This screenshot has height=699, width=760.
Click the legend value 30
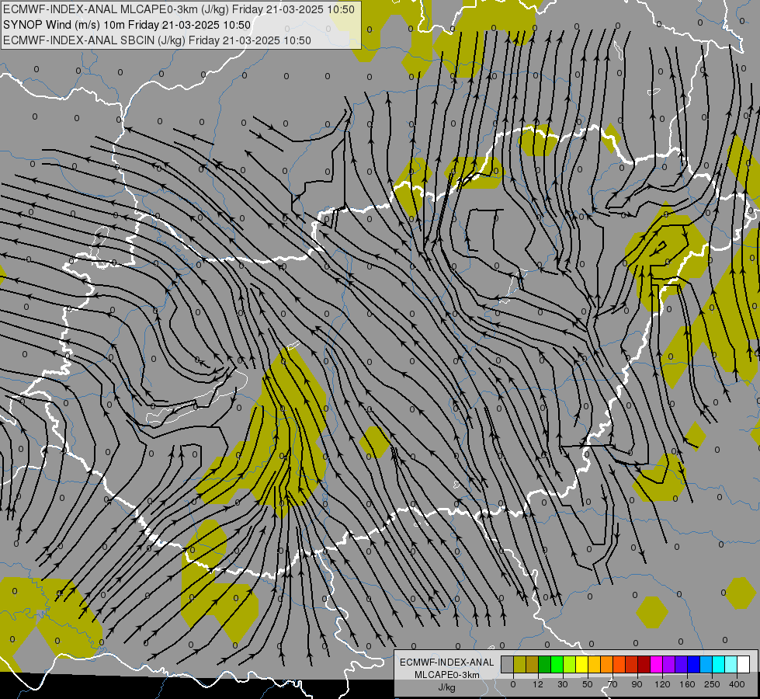pyautogui.click(x=563, y=684)
